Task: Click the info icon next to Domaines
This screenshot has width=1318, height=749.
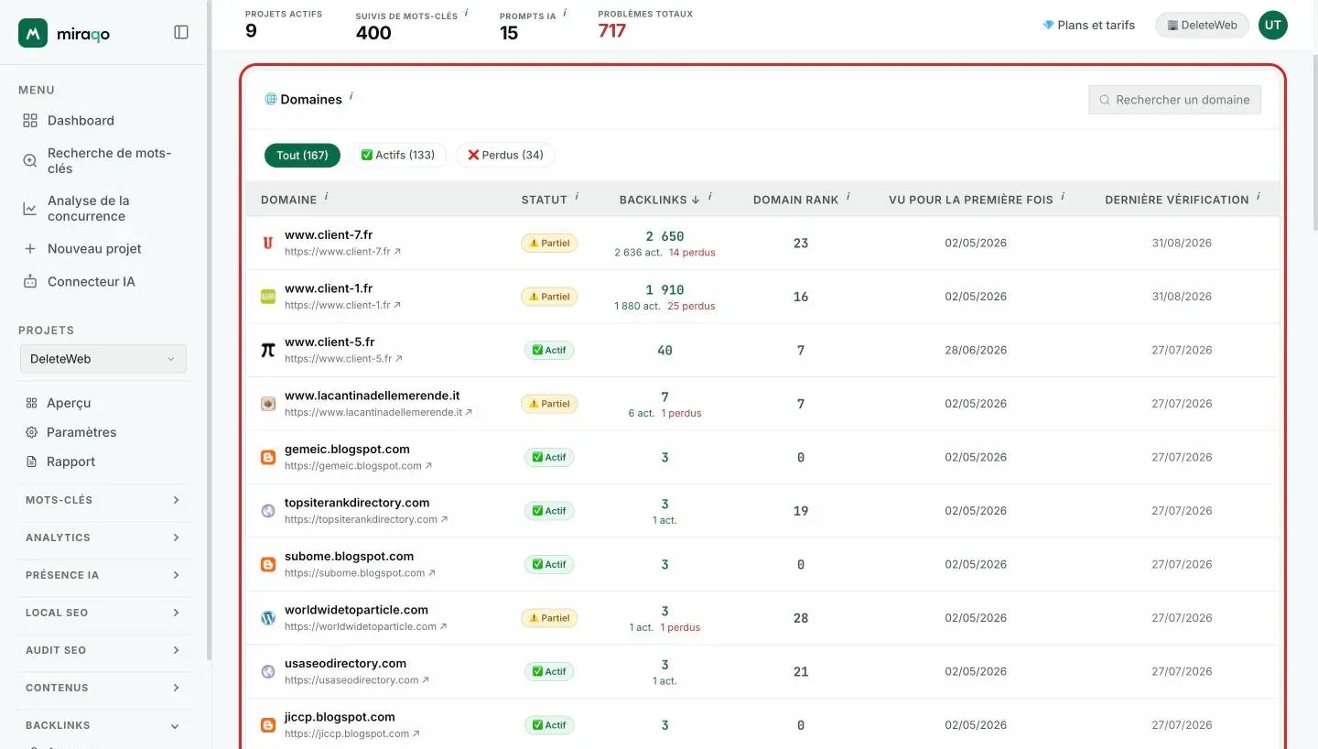Action: coord(351,96)
